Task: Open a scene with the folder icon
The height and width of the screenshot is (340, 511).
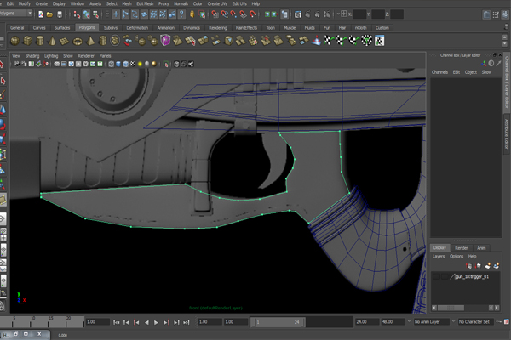Action: point(50,14)
